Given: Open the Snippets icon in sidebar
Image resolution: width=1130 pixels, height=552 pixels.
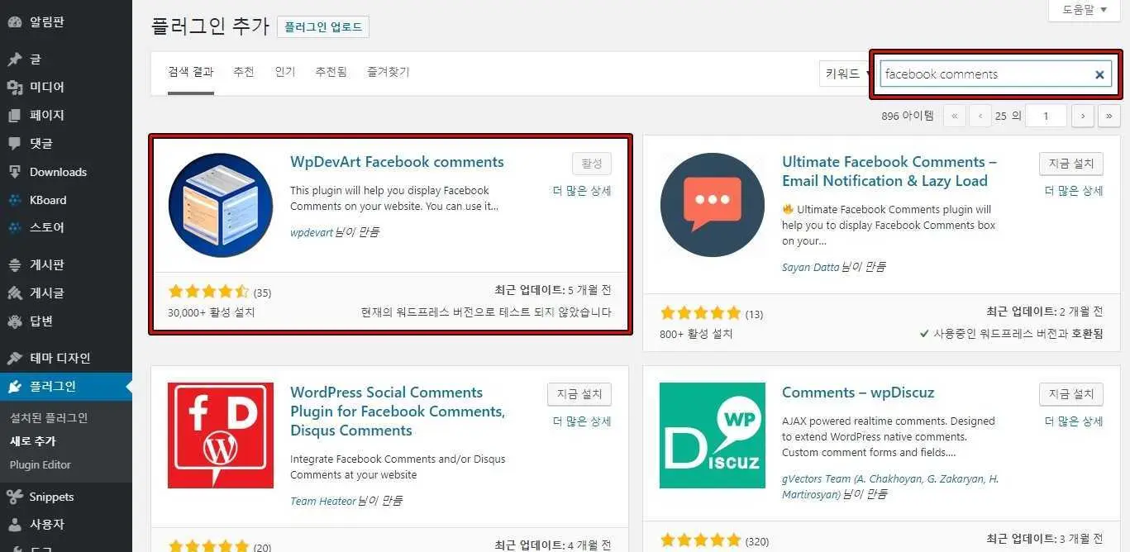Looking at the screenshot, I should coord(15,497).
